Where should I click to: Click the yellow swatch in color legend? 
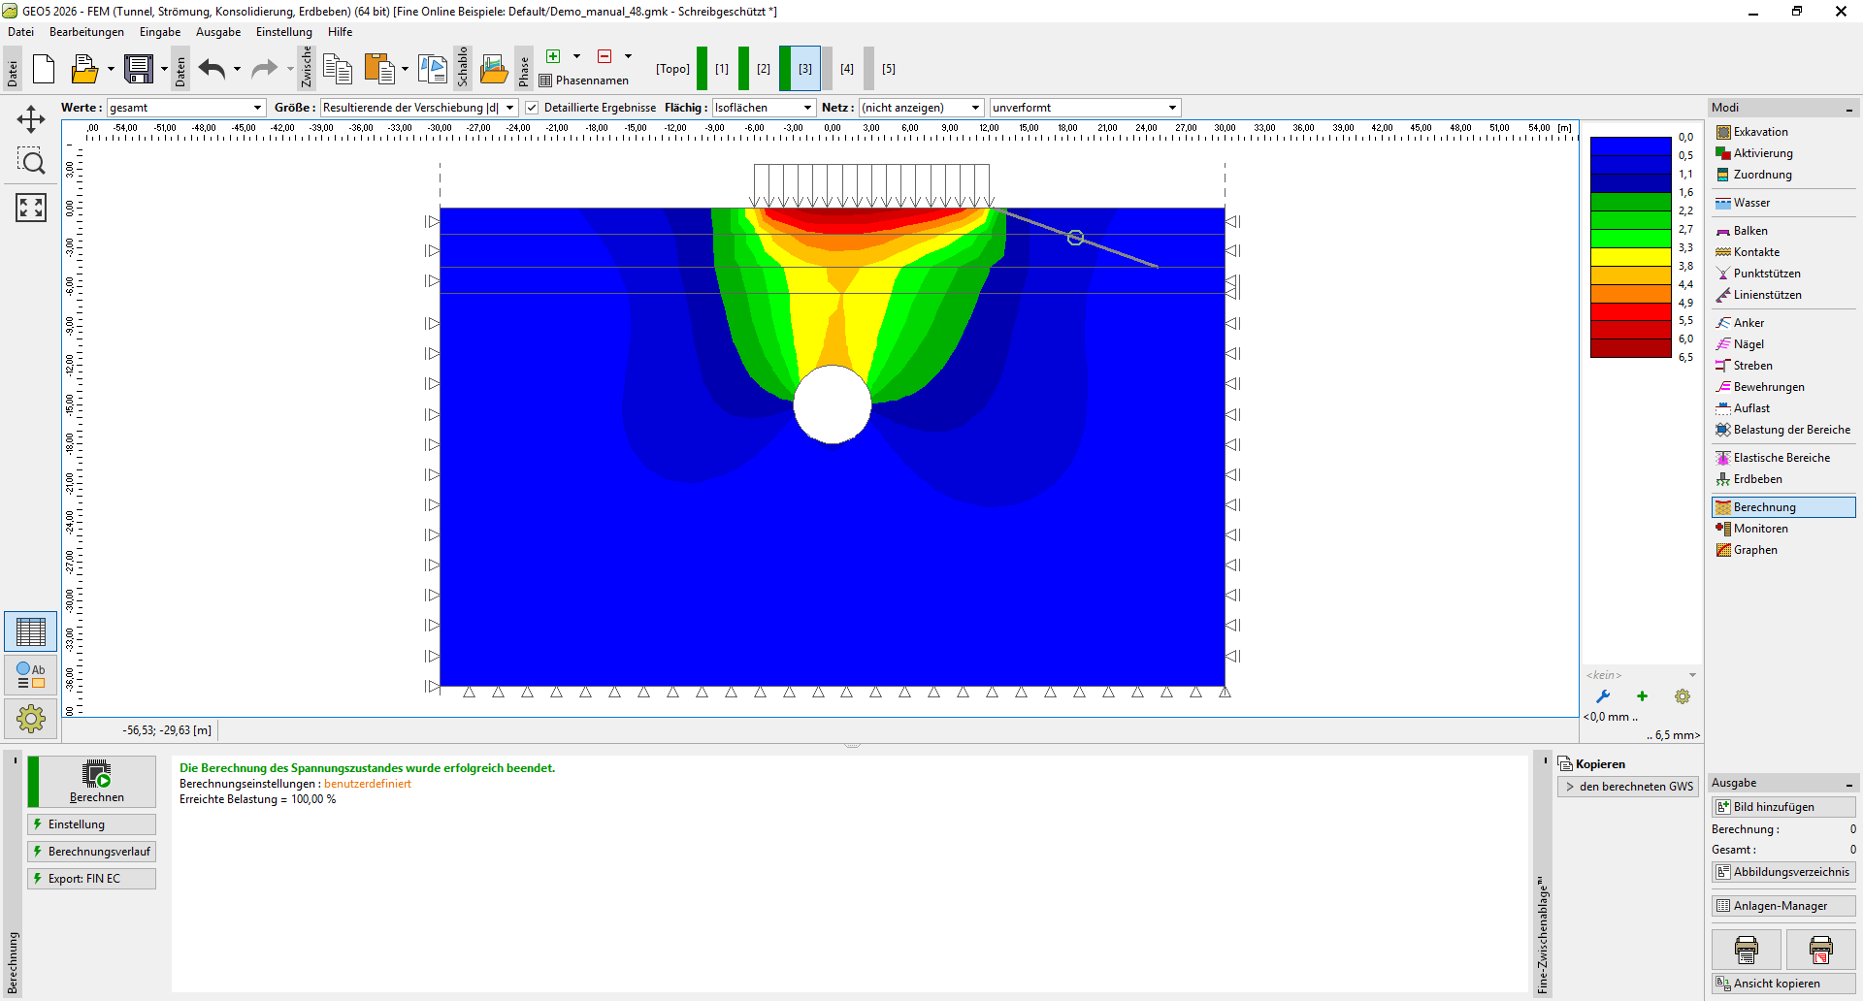1630,257
